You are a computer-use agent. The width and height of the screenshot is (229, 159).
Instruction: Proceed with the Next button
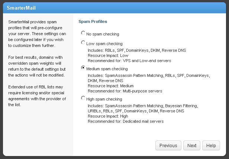(x=192, y=146)
